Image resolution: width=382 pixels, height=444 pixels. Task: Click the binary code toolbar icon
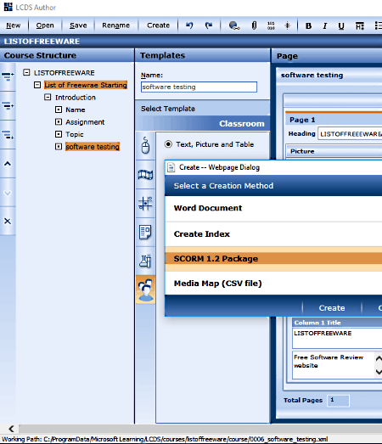click(271, 25)
